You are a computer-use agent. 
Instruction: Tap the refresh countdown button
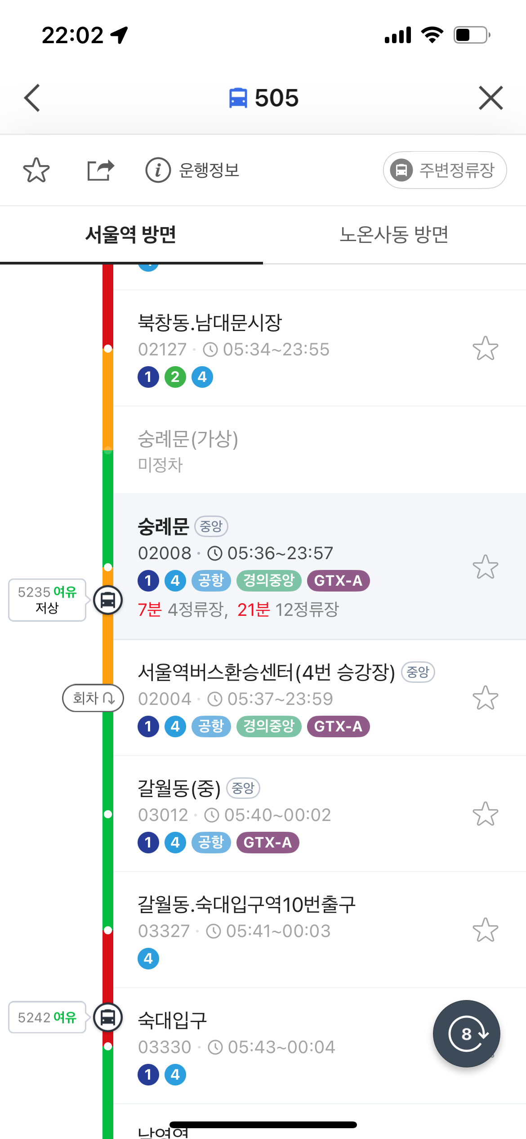(x=467, y=1034)
